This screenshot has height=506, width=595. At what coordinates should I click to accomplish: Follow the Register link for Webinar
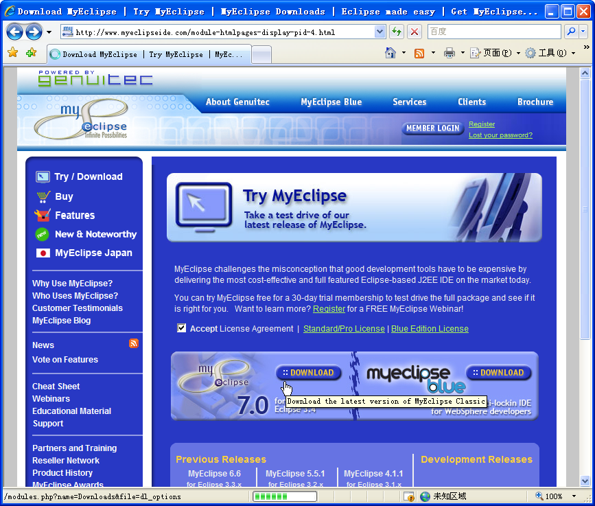pyautogui.click(x=329, y=308)
